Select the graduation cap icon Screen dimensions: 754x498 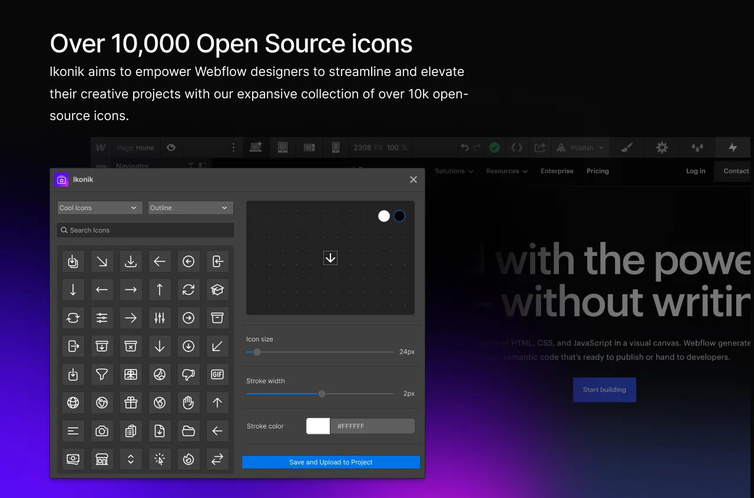coord(217,290)
